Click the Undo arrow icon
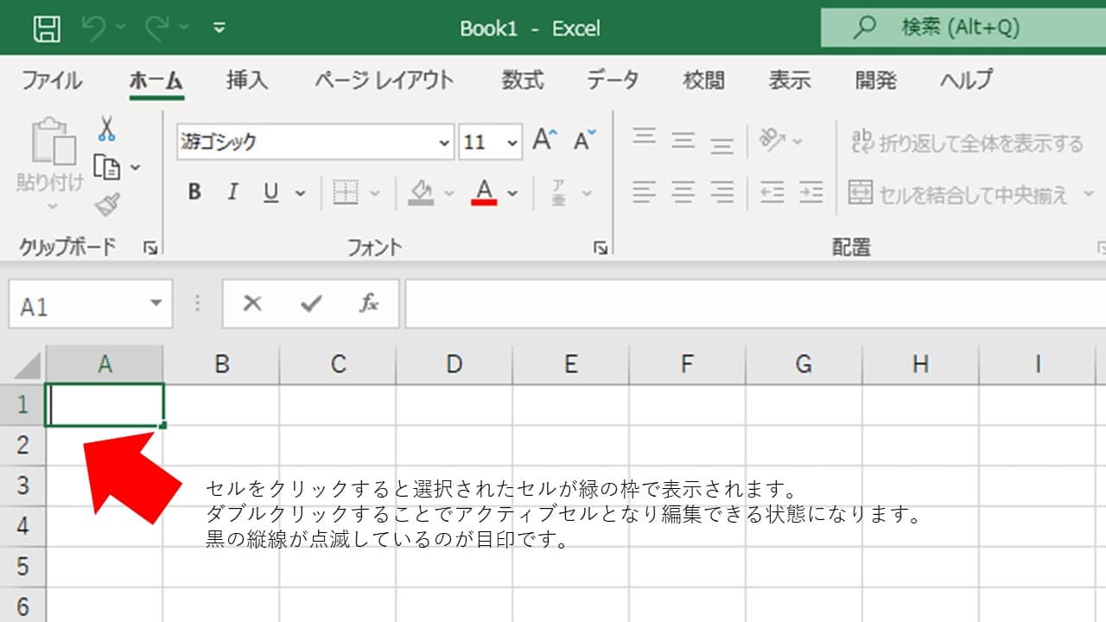Screen dimensions: 1106x622 point(93,29)
